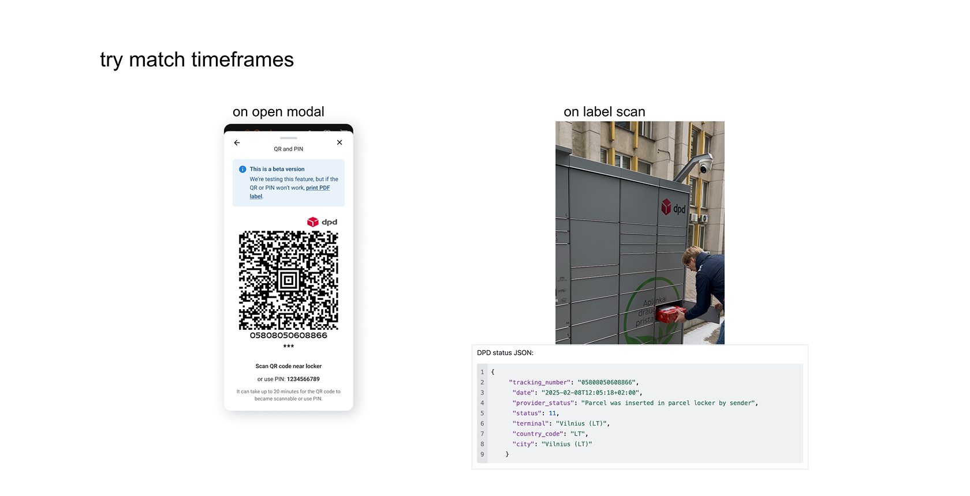Click the tracking_number line in JSON
The width and height of the screenshot is (970, 496).
[573, 382]
